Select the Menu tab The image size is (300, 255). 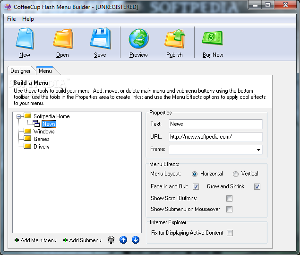45,70
